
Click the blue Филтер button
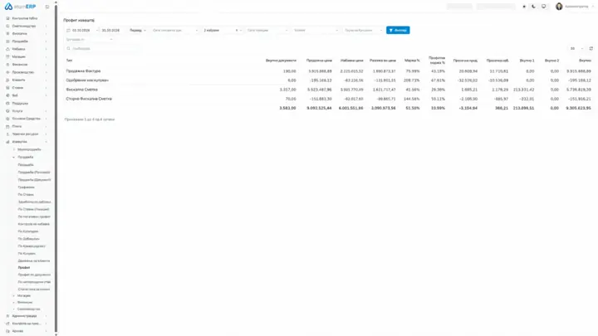(x=398, y=30)
